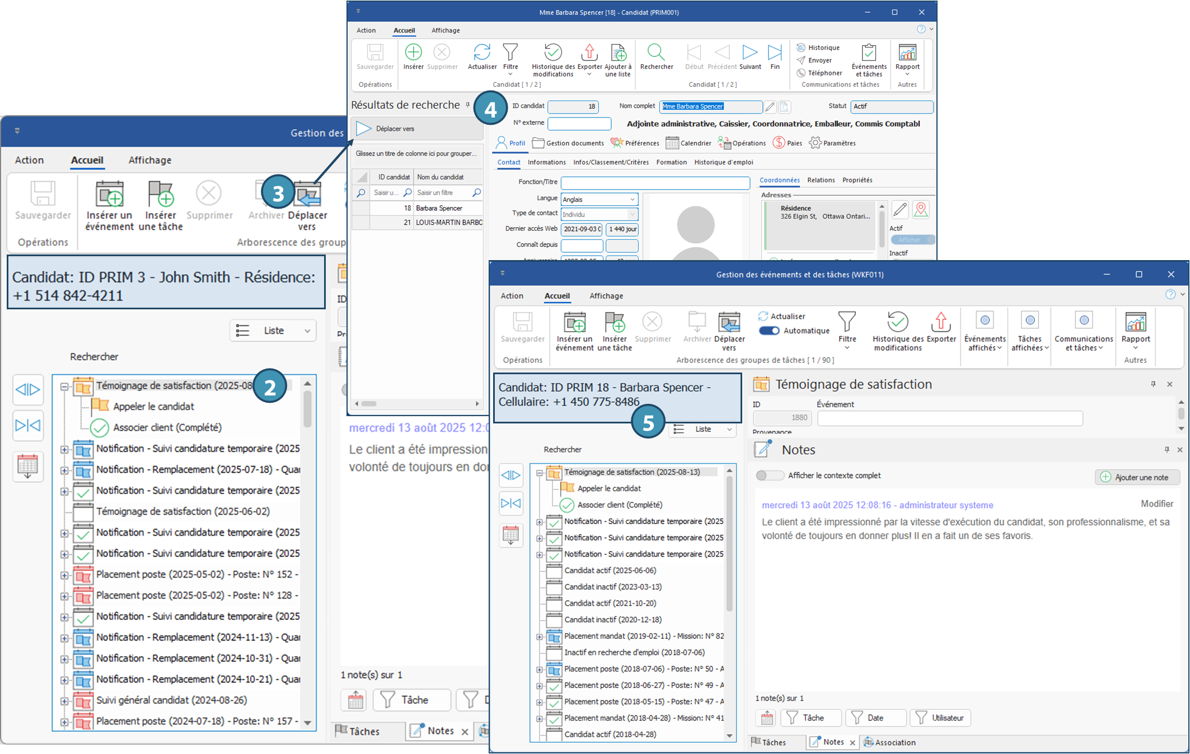Viewport: 1190px width, 754px height.
Task: Toggle the Automatique refresh switch
Action: [x=769, y=331]
